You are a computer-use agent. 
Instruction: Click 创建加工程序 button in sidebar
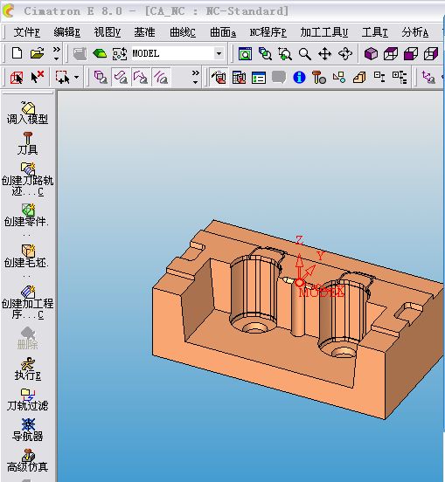(x=28, y=302)
